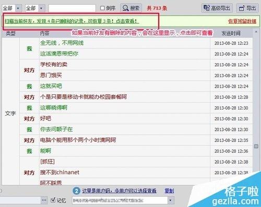Enable the 倒序 reverse order checkbox
Screen dimensions: 261x207
[x=102, y=8]
